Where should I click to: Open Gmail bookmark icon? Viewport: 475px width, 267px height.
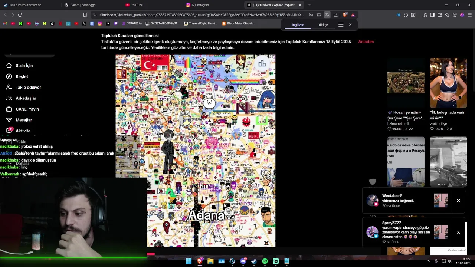point(5,23)
